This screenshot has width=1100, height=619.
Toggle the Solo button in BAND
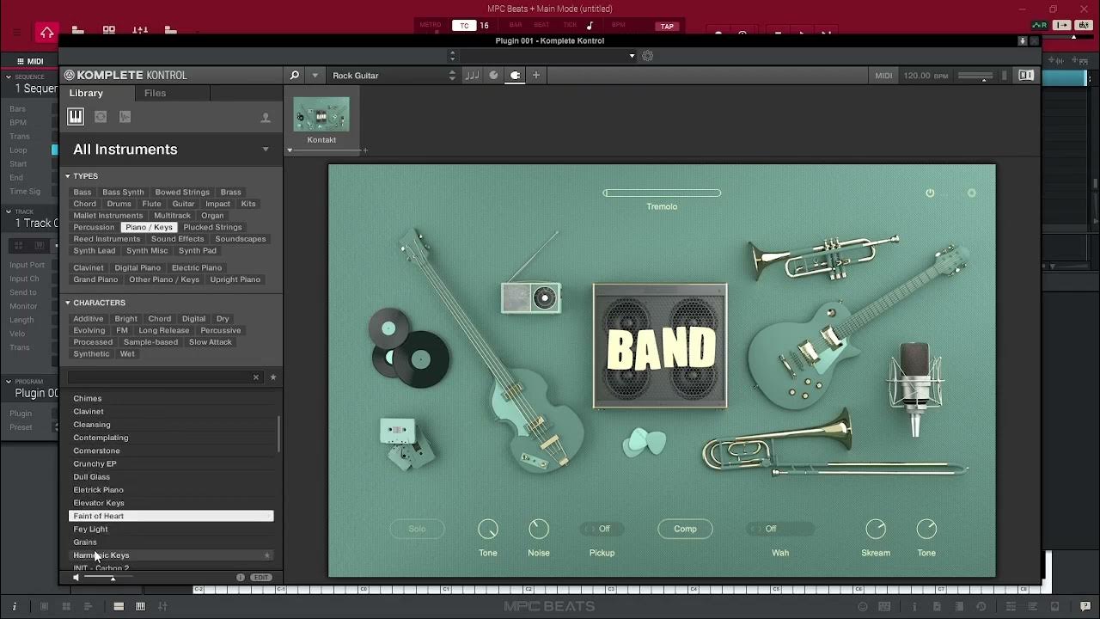[x=417, y=529]
